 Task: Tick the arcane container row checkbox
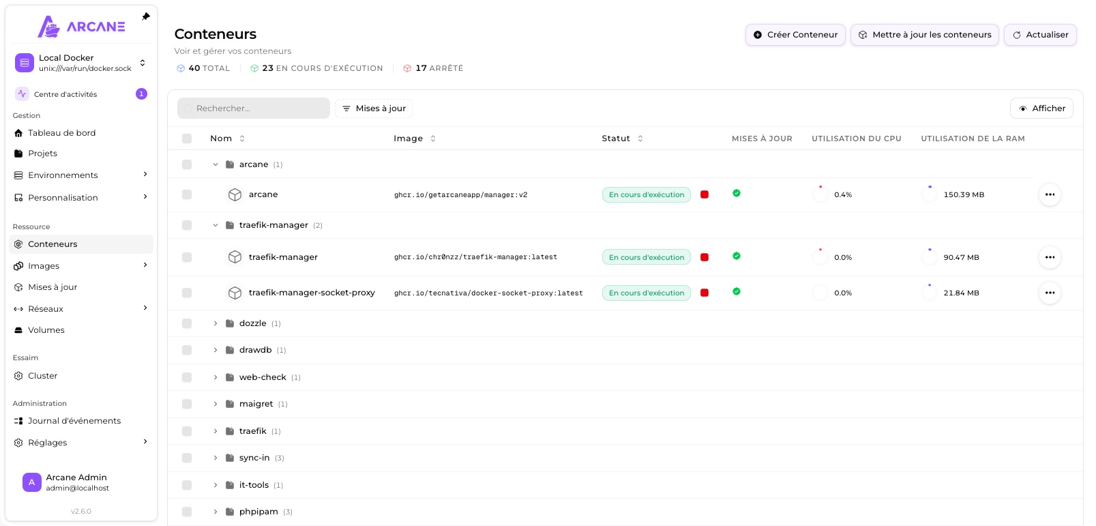click(187, 194)
